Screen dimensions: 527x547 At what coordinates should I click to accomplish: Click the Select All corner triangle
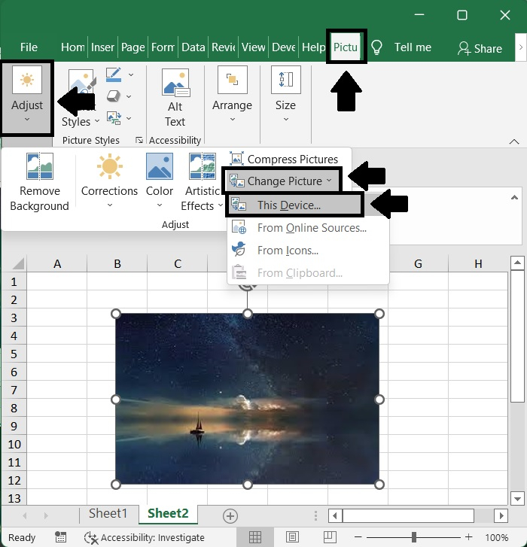pos(18,264)
